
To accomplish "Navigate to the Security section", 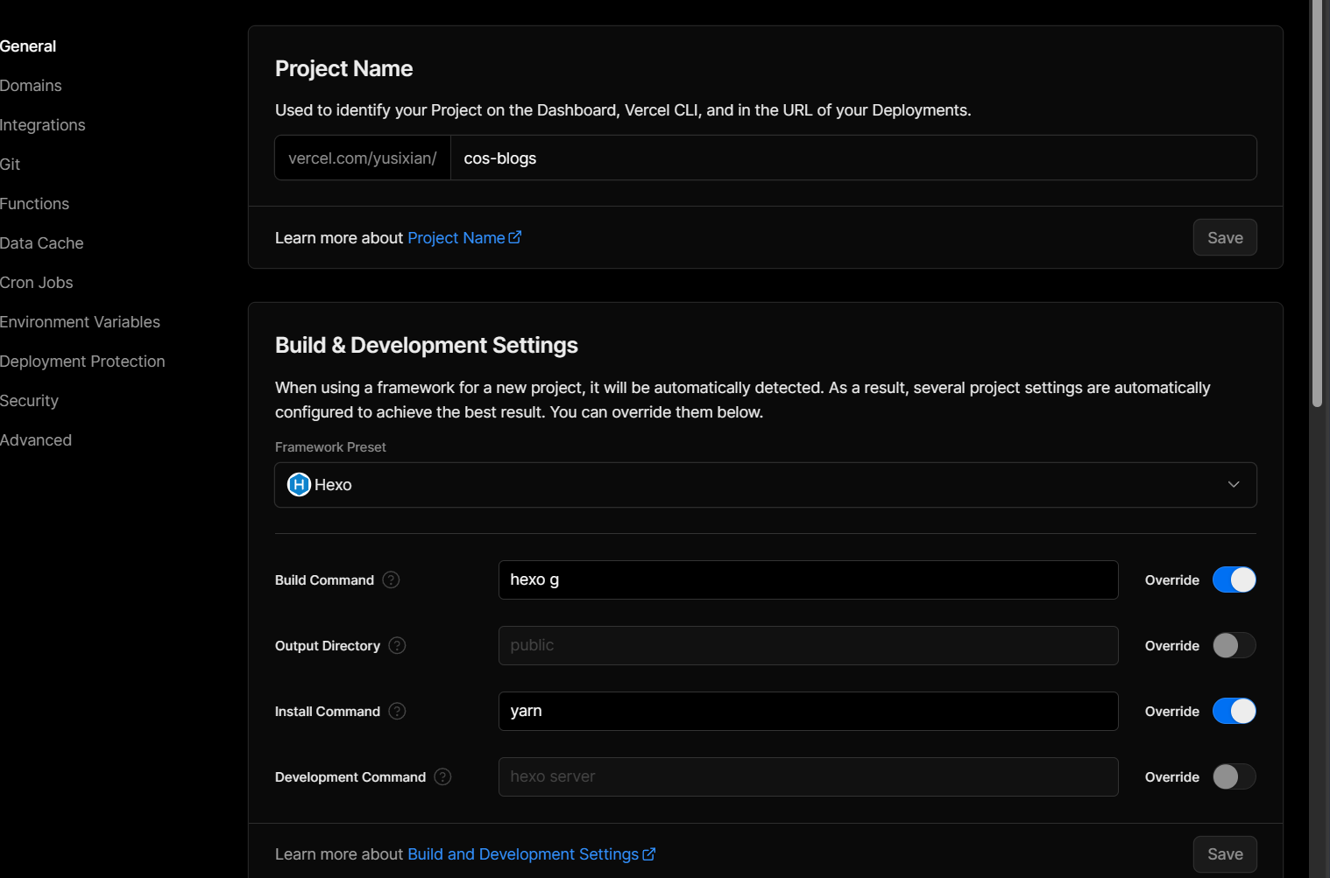I will tap(29, 400).
